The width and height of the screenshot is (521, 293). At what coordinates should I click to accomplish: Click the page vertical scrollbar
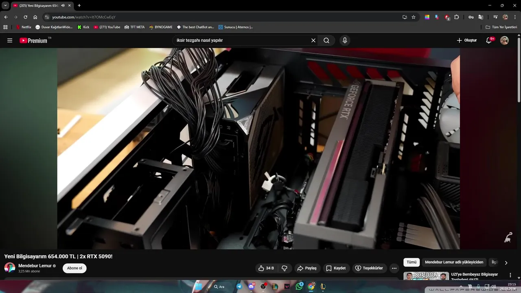pos(519,69)
